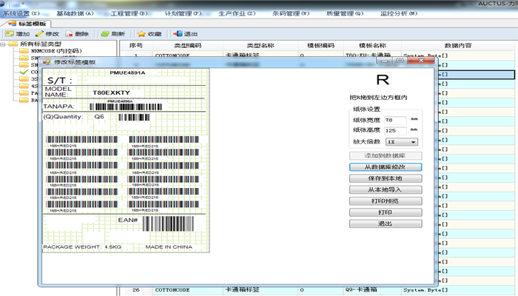Image resolution: width=518 pixels, height=296 pixels.
Task: Click the 删除 (delete) toolbar icon
Action: point(69,34)
